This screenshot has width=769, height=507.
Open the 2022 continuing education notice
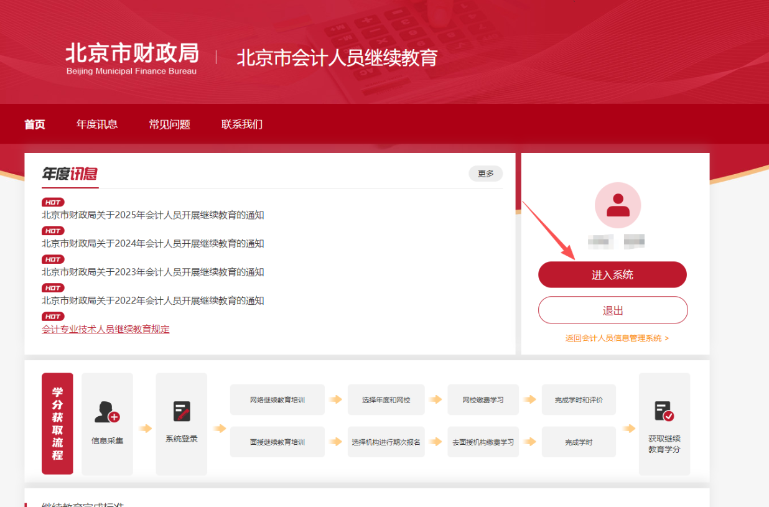click(152, 301)
